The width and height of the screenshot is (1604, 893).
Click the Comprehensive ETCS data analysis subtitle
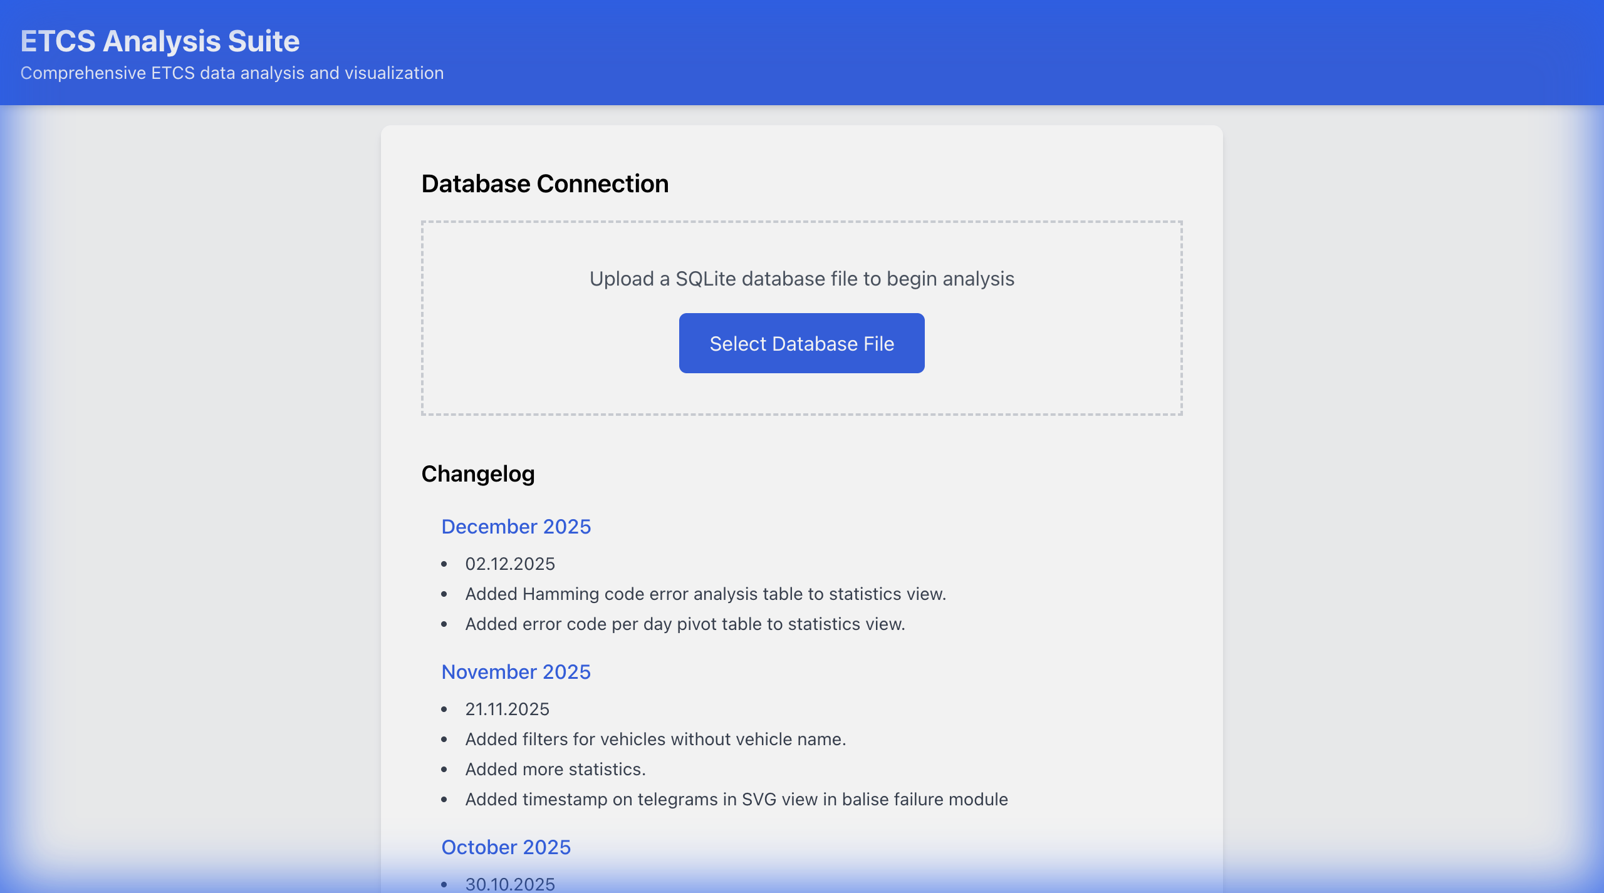[232, 73]
